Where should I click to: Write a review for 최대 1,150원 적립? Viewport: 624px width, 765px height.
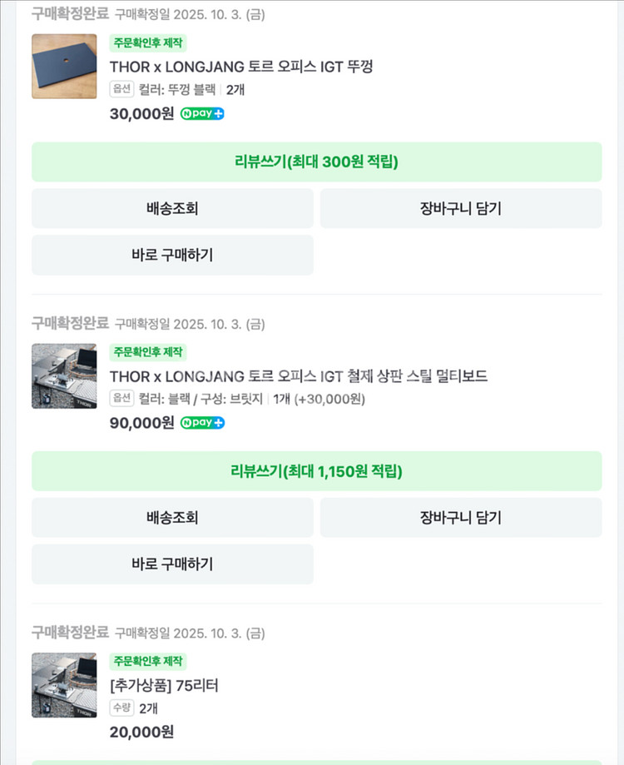pos(316,471)
